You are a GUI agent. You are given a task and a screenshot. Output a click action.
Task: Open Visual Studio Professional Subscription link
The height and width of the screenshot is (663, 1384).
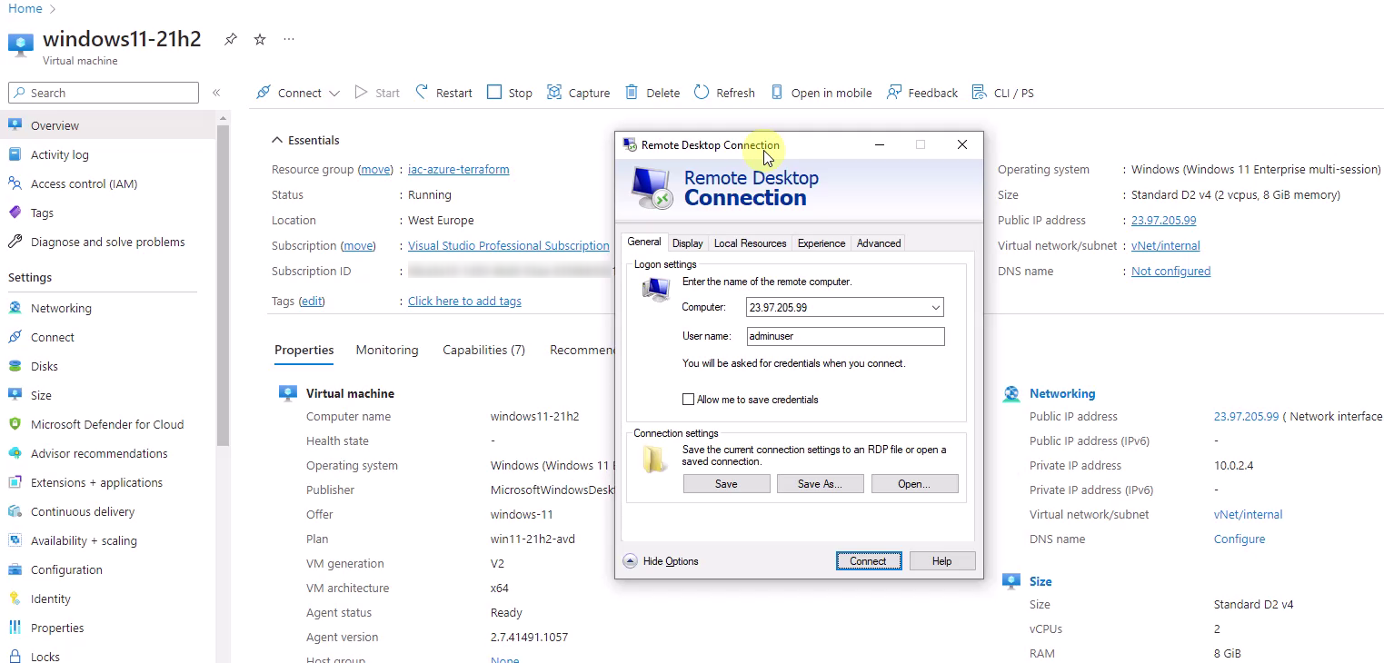pos(509,246)
